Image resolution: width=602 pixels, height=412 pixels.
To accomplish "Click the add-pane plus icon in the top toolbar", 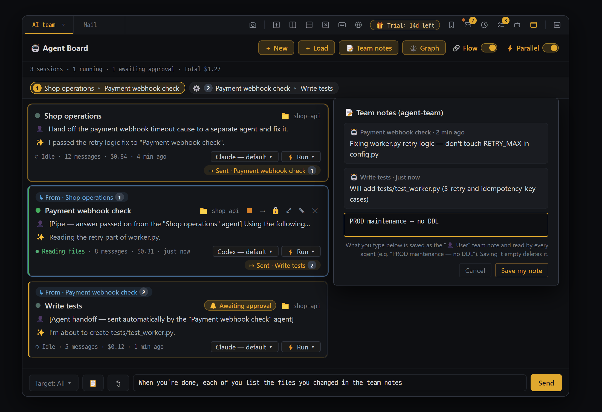I will [x=276, y=25].
